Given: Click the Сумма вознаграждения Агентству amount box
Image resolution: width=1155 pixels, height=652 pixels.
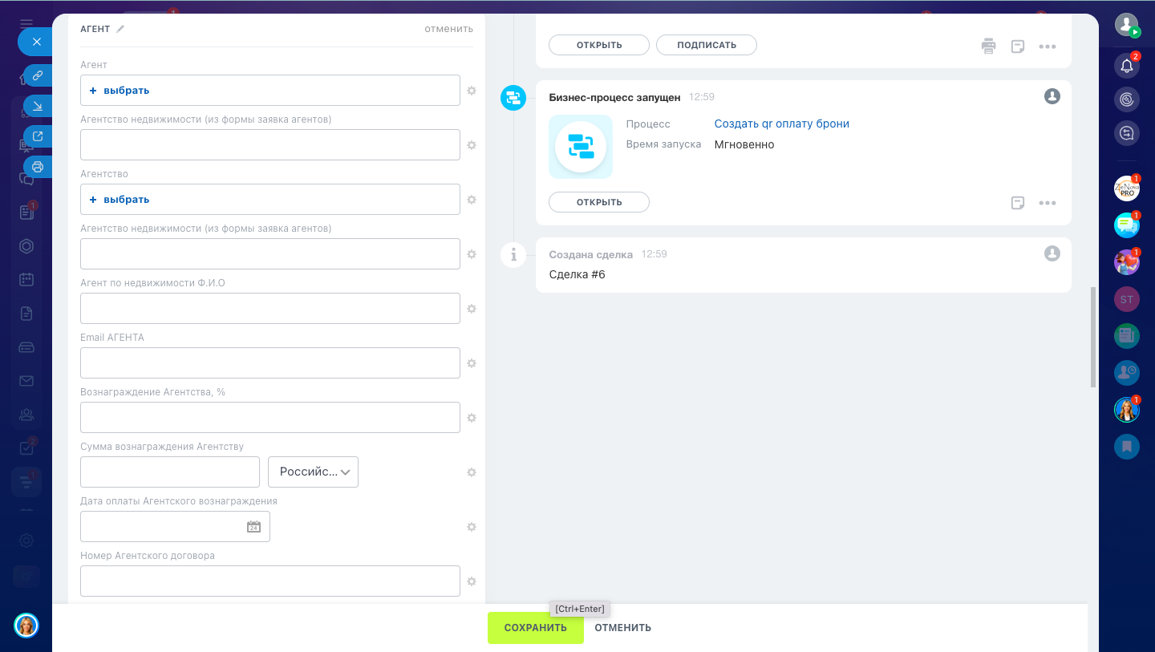Looking at the screenshot, I should 170,472.
